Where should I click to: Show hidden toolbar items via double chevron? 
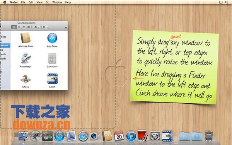(x=66, y=27)
